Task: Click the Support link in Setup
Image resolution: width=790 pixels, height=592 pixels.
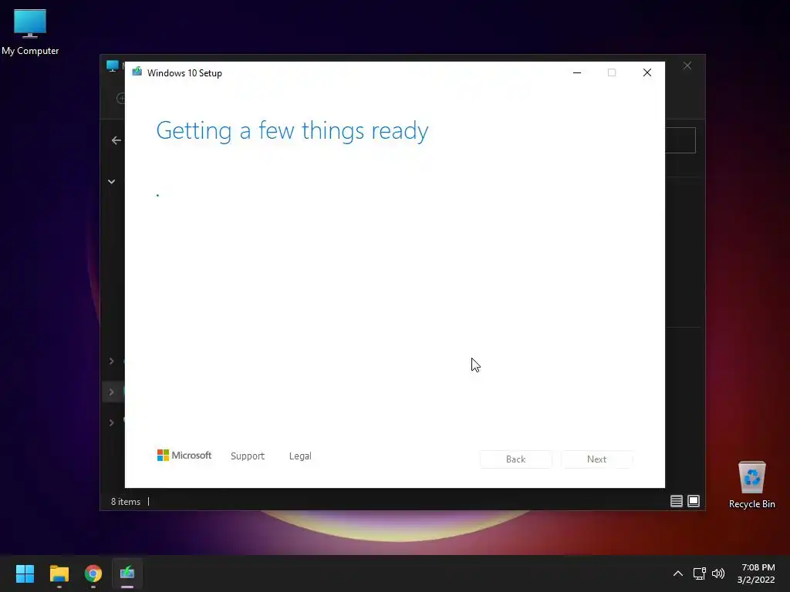Action: 248,456
